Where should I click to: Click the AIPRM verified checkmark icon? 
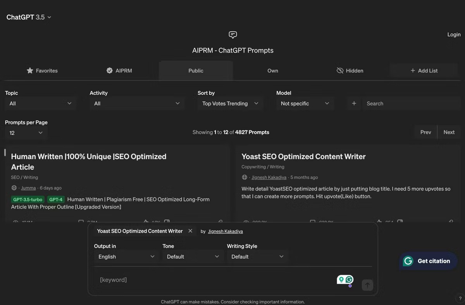[x=110, y=70]
